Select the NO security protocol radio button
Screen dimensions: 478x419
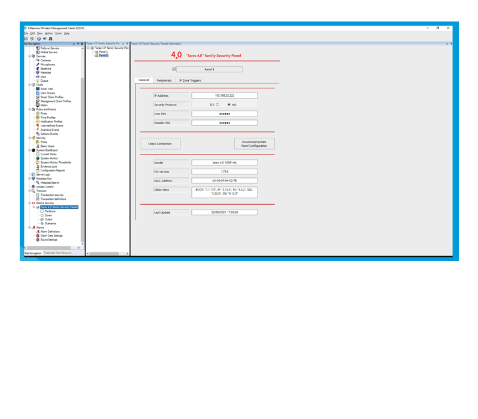[x=229, y=104]
